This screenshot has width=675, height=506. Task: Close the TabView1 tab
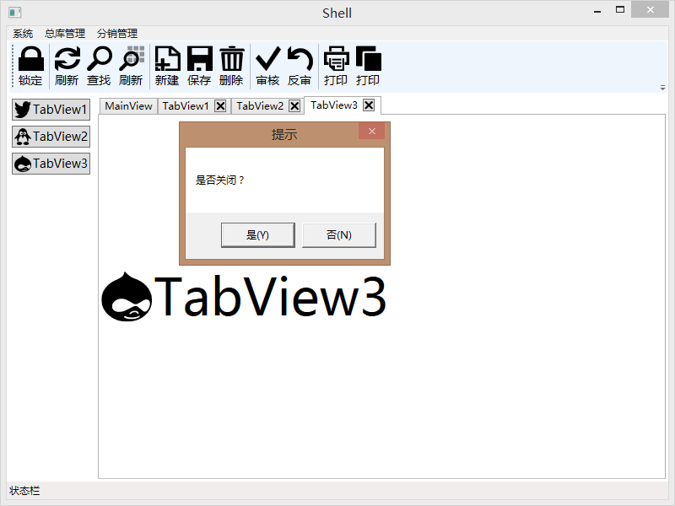(220, 106)
